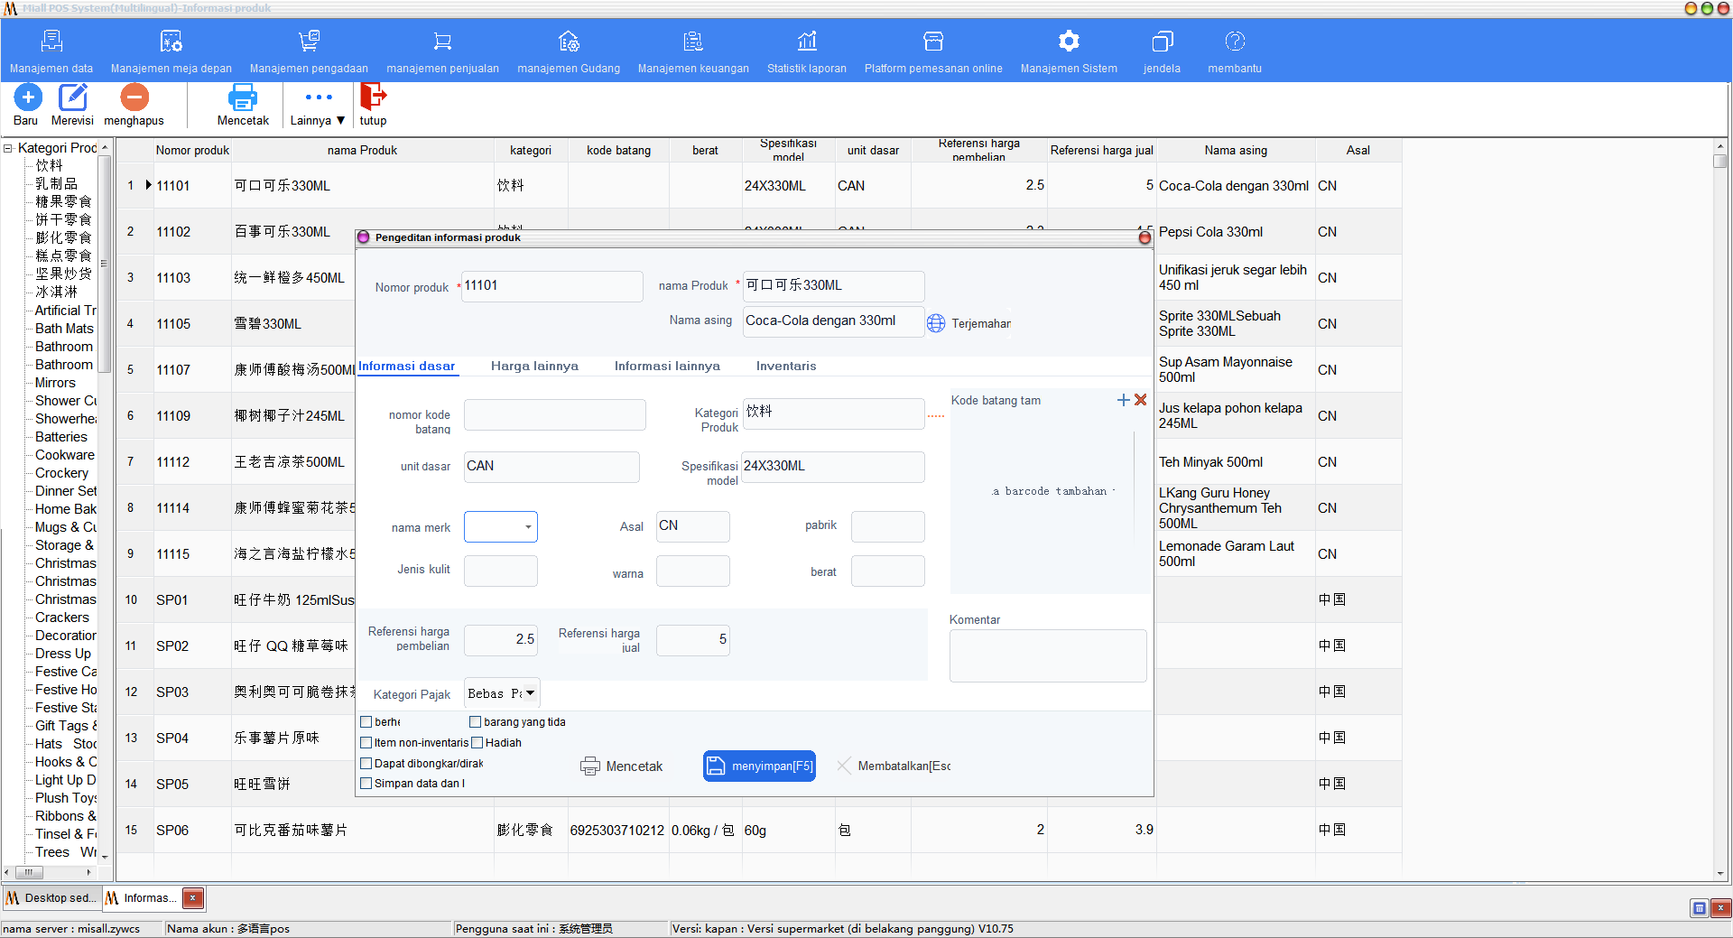Image resolution: width=1733 pixels, height=938 pixels.
Task: Switch to the Harga lainnya tab
Action: tap(534, 366)
